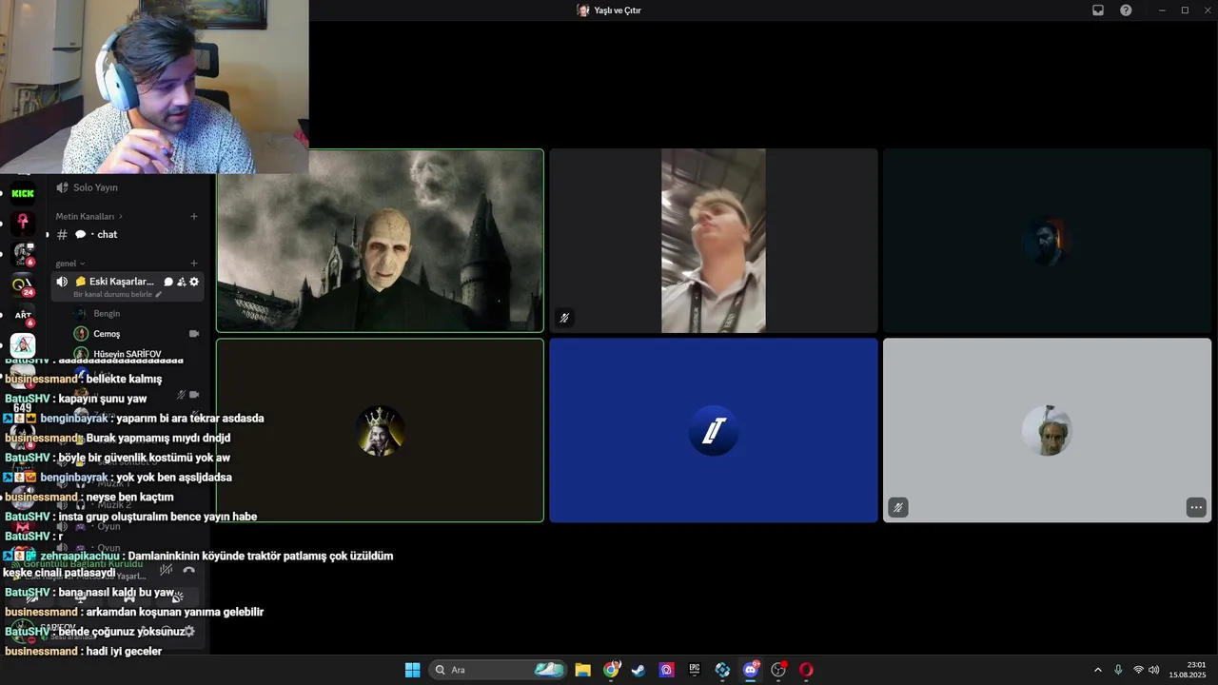Click muted icon on the camera tile
The width and height of the screenshot is (1218, 685).
click(564, 318)
